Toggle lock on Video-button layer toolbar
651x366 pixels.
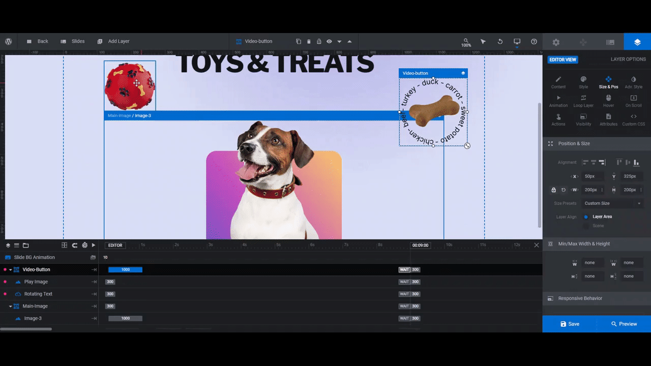319,41
